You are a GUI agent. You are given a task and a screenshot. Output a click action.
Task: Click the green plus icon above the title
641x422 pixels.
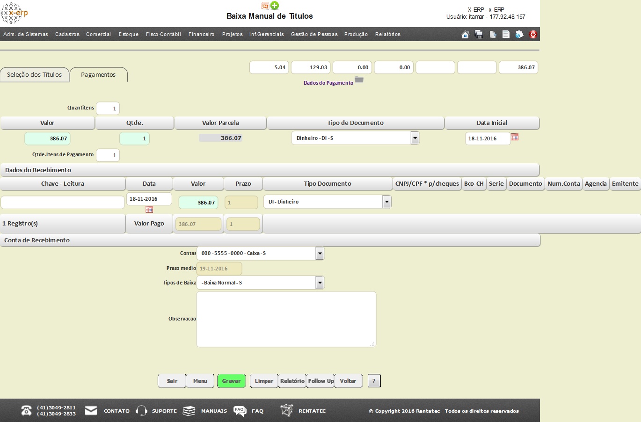tap(275, 6)
